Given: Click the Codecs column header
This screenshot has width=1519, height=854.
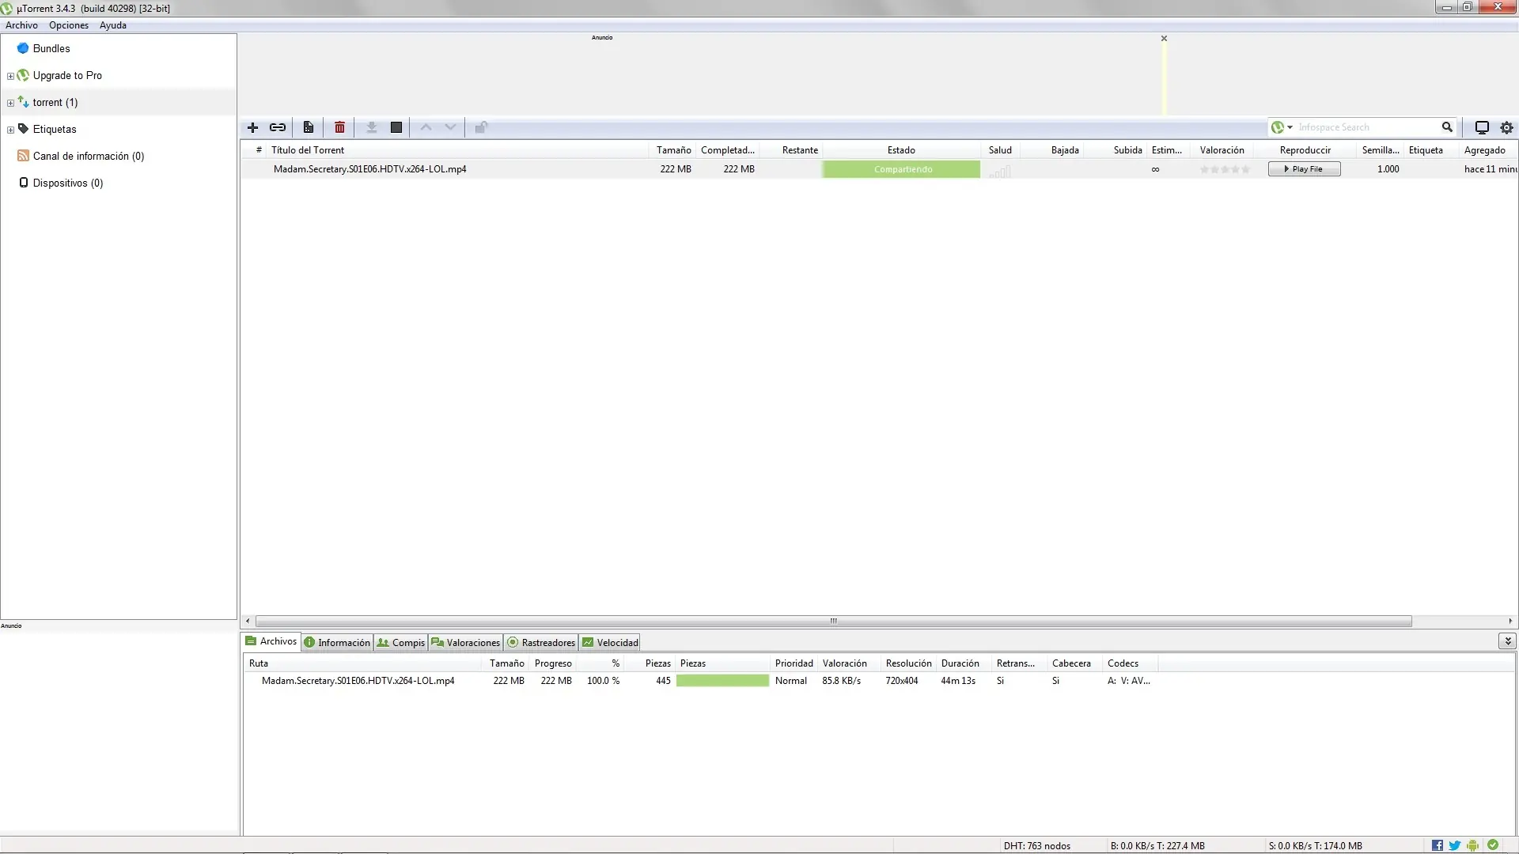Looking at the screenshot, I should tap(1123, 663).
